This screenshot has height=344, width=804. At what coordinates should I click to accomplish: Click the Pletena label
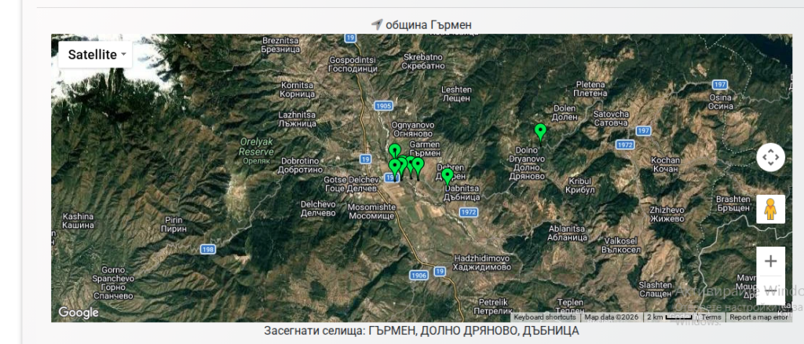(590, 89)
